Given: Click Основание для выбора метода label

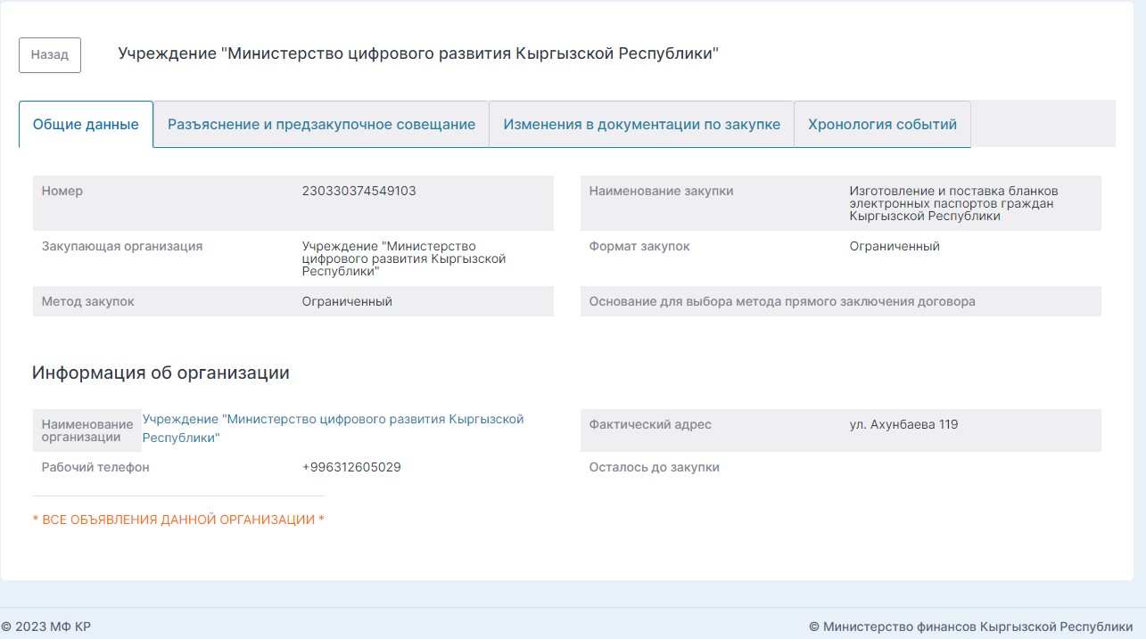Looking at the screenshot, I should pos(782,302).
